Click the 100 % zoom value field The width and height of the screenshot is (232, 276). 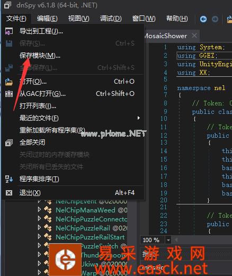[153, 240]
